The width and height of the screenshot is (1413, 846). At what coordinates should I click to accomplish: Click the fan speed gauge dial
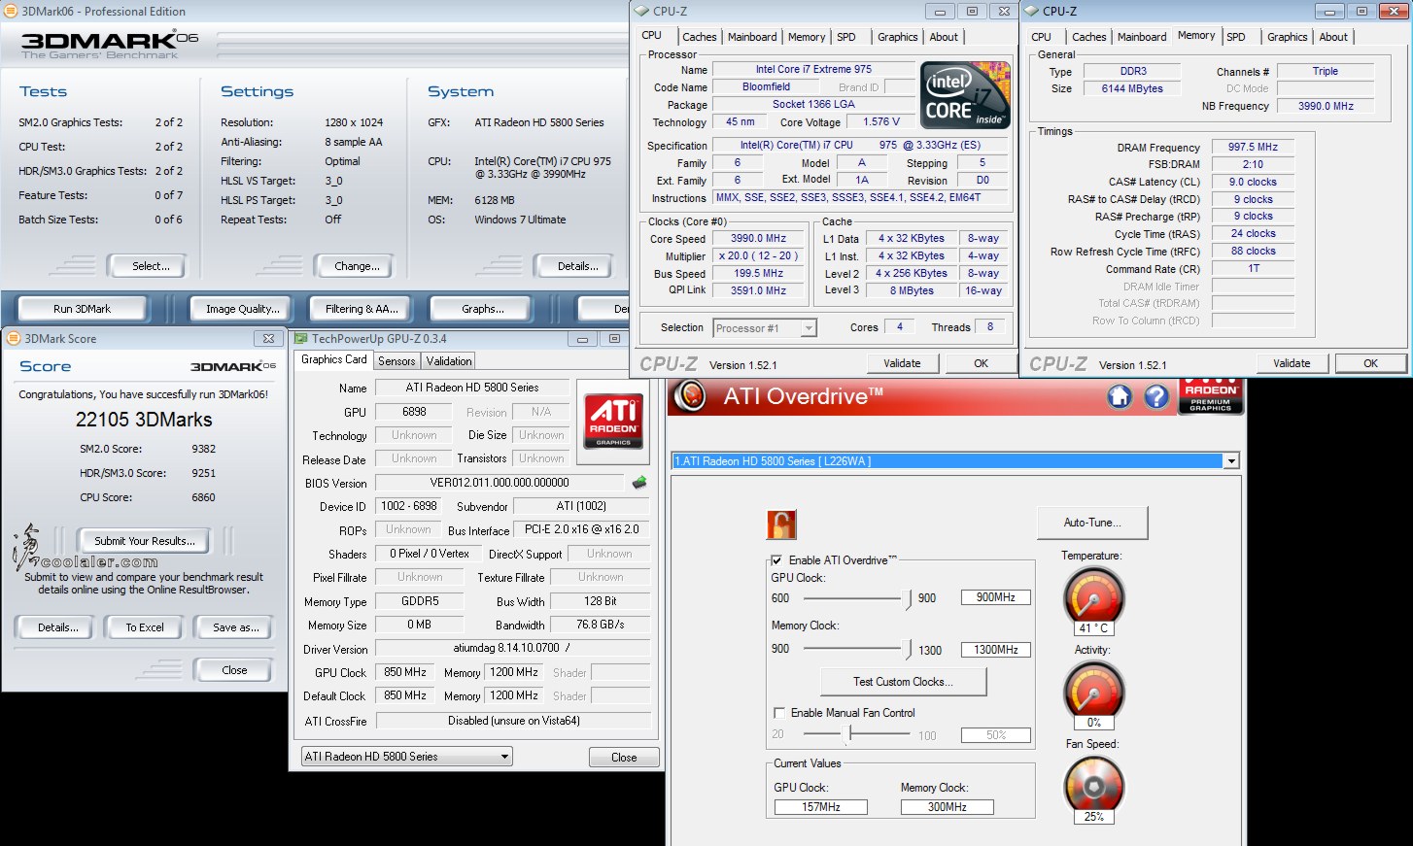pos(1094,783)
